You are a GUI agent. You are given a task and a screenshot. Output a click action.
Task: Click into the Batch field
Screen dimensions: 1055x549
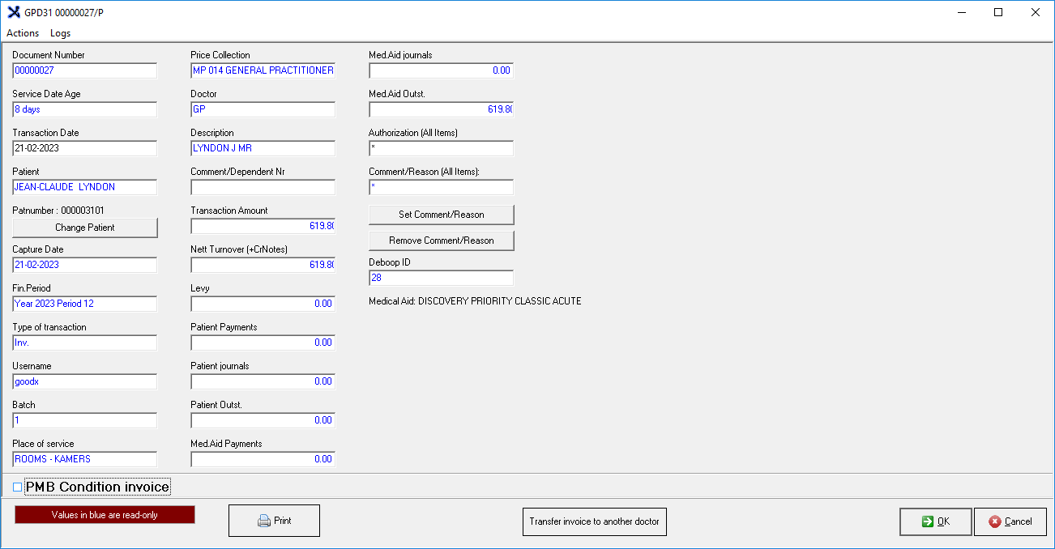(x=84, y=420)
